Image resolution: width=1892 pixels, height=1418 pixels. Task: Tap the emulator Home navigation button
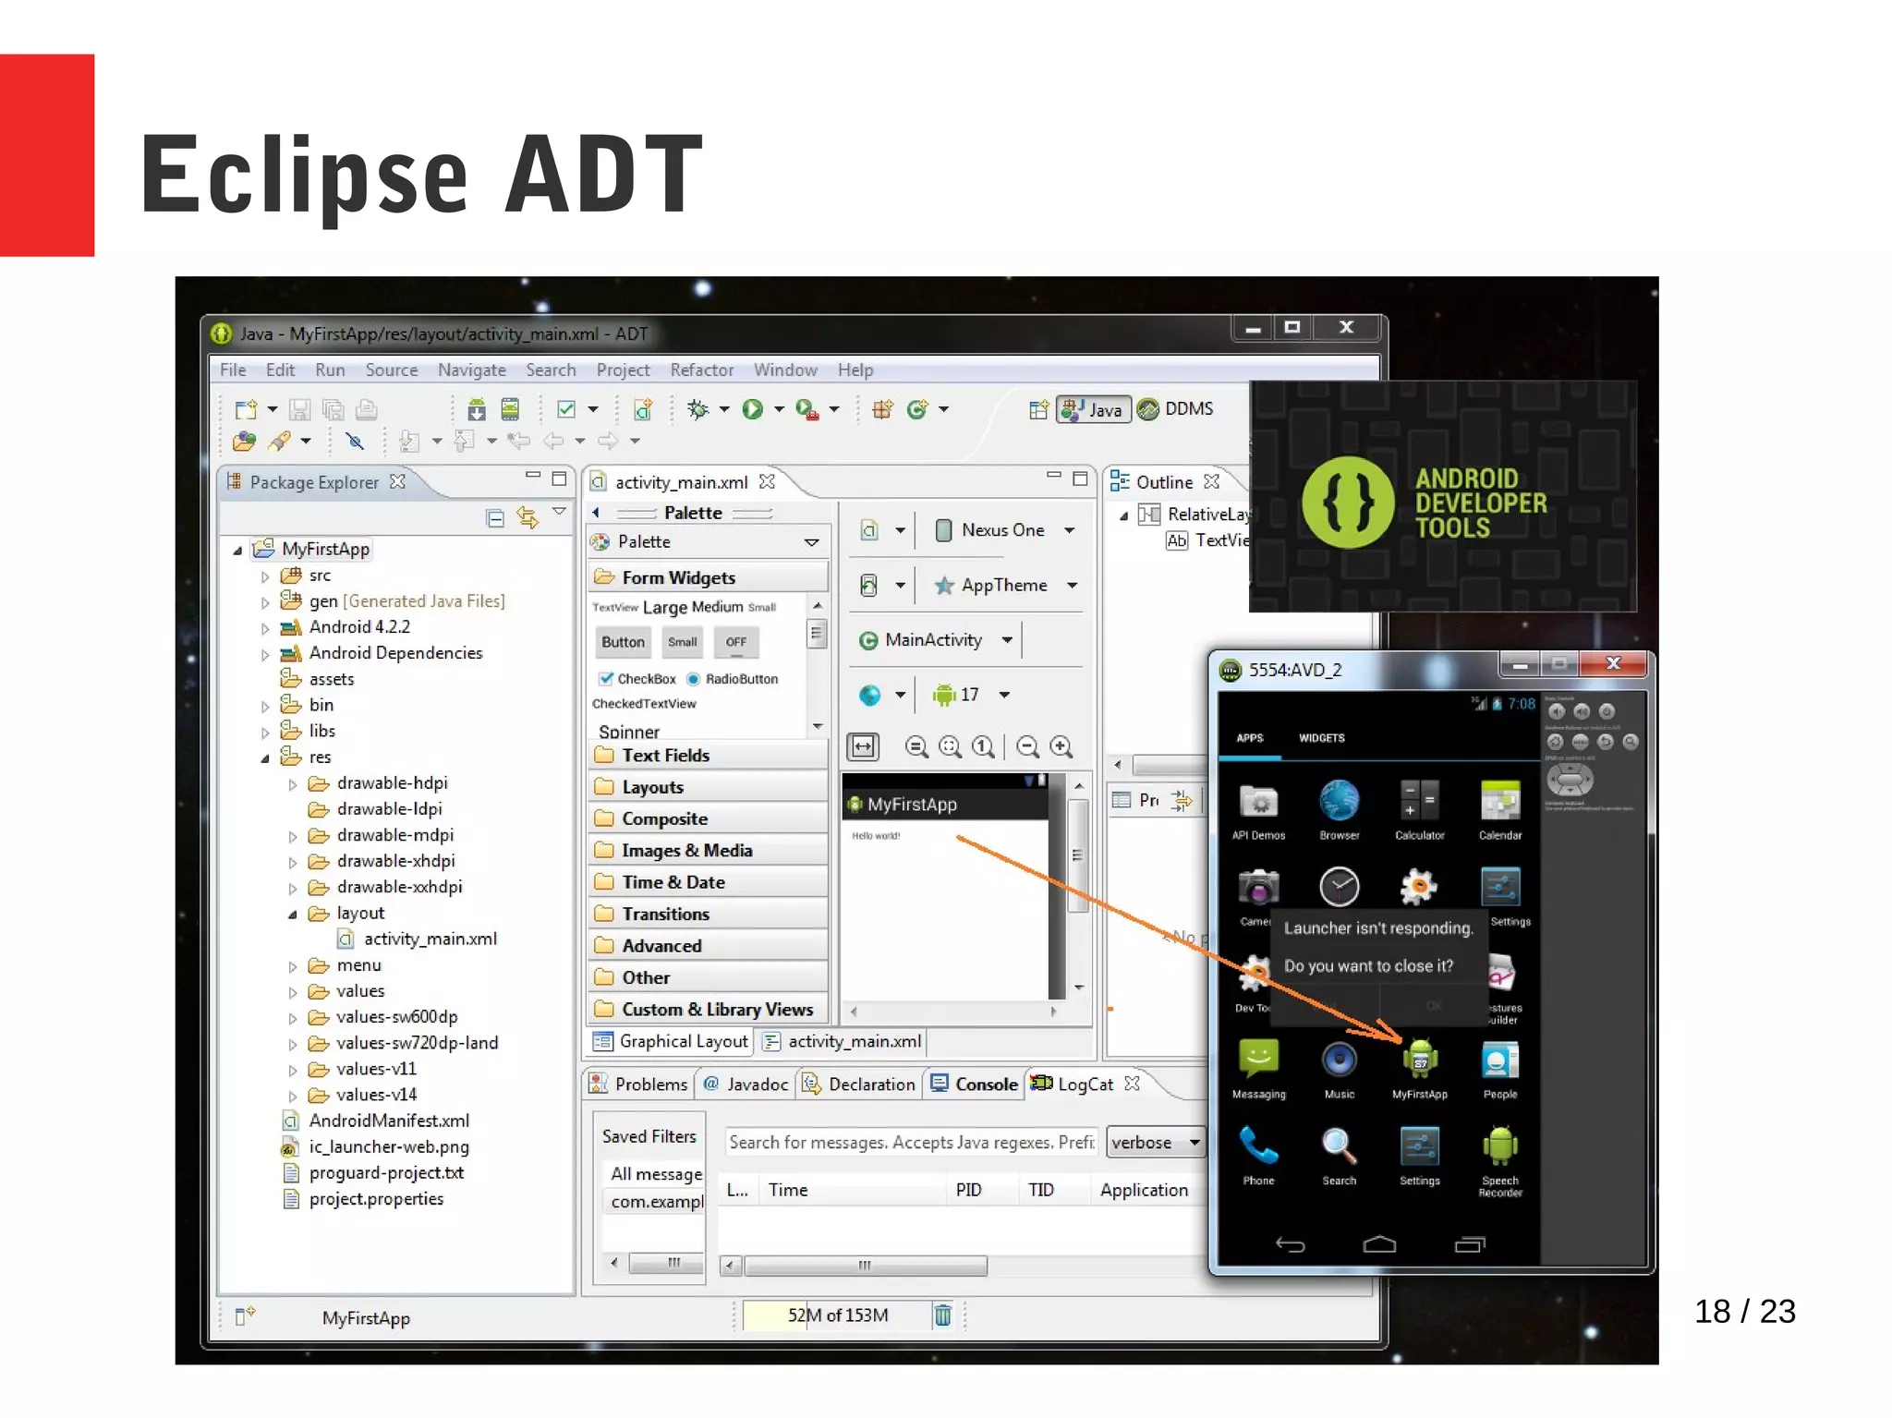click(1378, 1244)
